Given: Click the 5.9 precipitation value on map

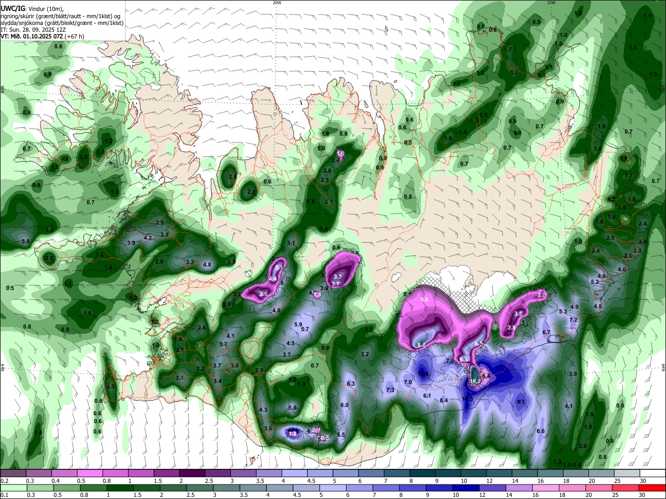Looking at the screenshot, I should [x=298, y=324].
